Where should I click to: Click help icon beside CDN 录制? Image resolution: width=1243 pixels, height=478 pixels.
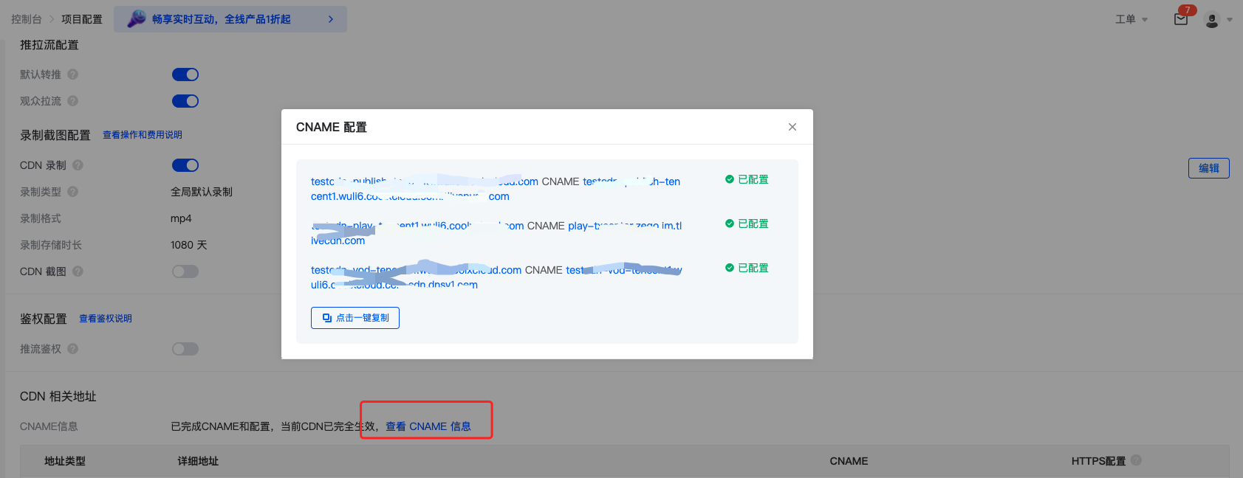pos(78,165)
